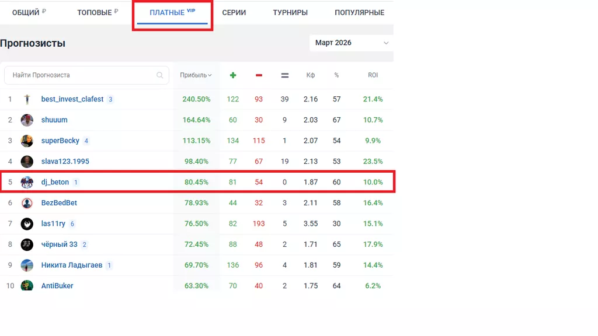The width and height of the screenshot is (598, 336).
Task: Click shuuum profile avatar
Action: click(x=27, y=120)
